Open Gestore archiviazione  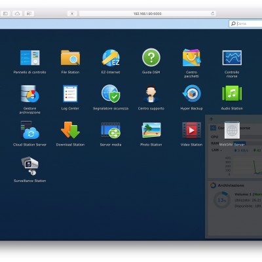[x=30, y=94]
